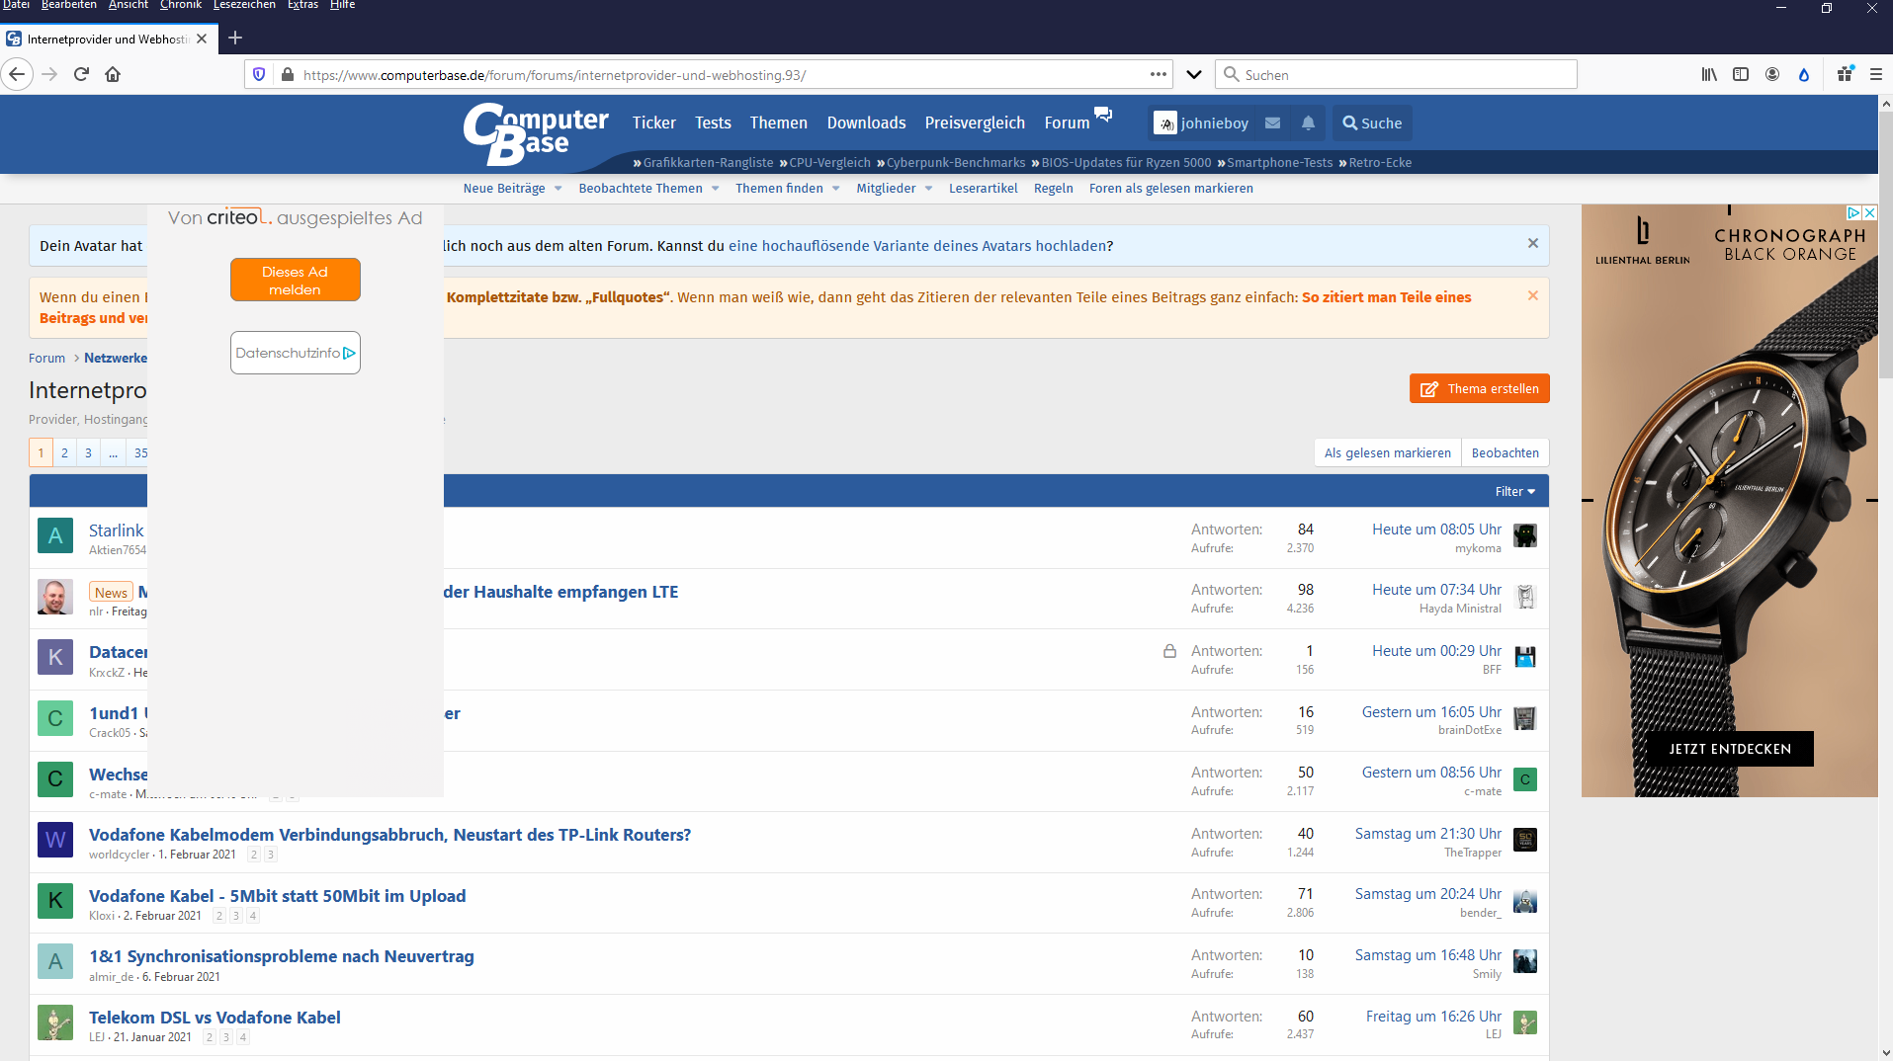Viewport: 1893px width, 1061px height.
Task: Open the Lesezeichen menu in menu bar
Action: [x=244, y=5]
